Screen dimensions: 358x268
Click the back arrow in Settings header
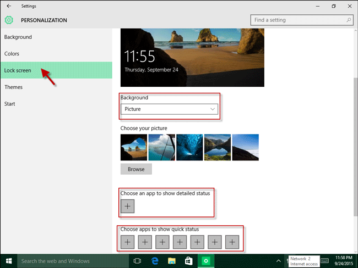click(9, 6)
